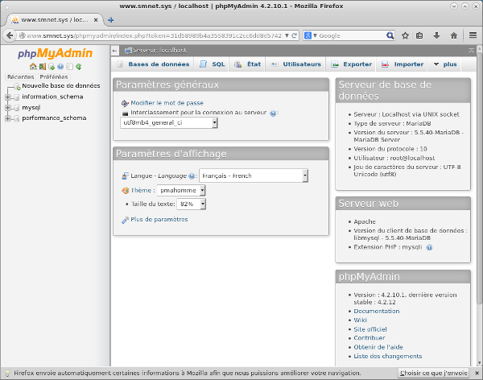The height and width of the screenshot is (380, 483).
Task: Click the blank document icon in the sidebar
Action: click(x=69, y=66)
